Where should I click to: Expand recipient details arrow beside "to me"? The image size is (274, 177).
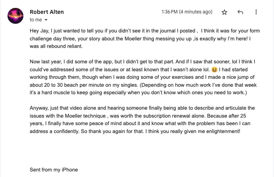(46, 20)
